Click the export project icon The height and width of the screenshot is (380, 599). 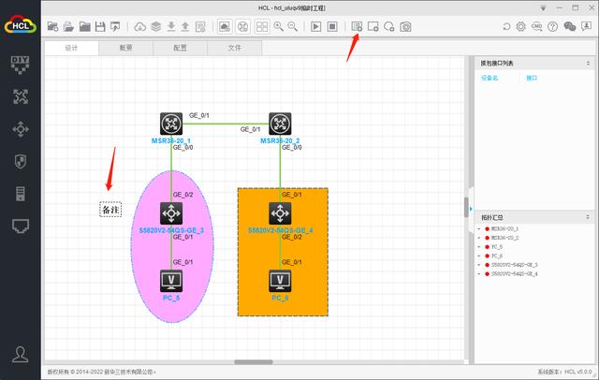[115, 26]
